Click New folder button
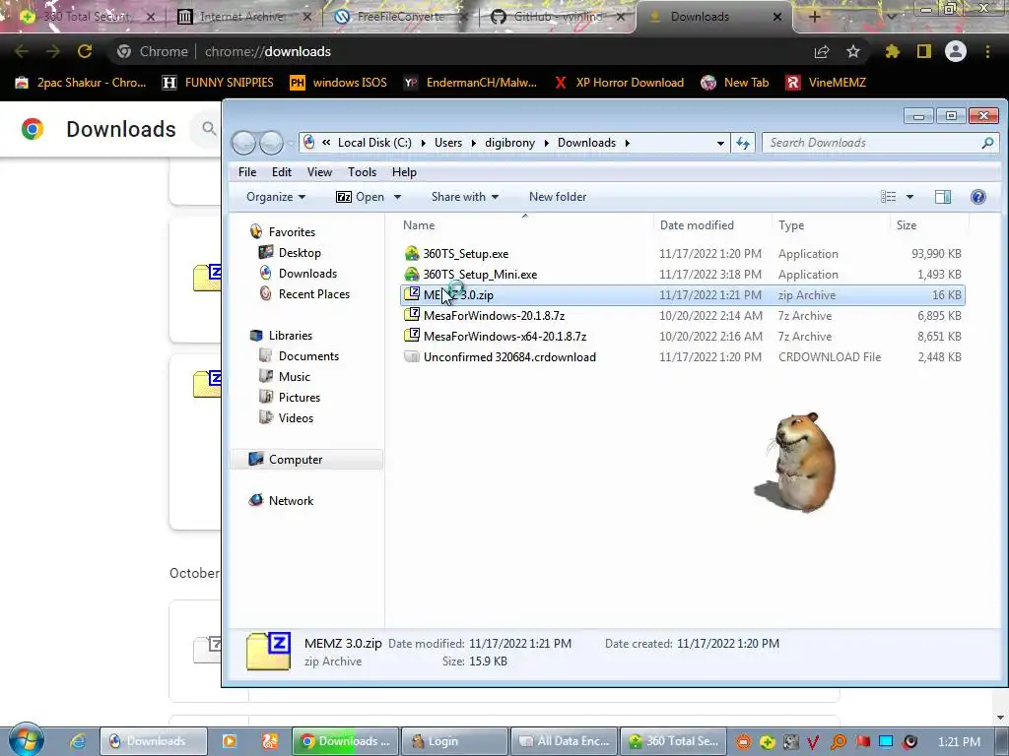Screen dimensions: 1009x756 558,197
